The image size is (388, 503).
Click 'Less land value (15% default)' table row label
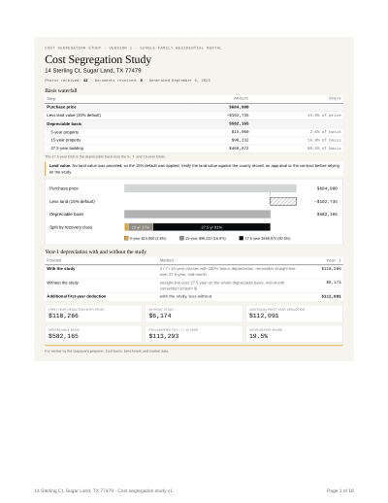pyautogui.click(x=74, y=116)
